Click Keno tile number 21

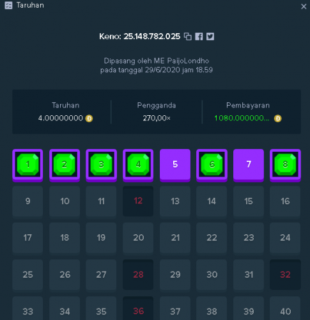click(x=175, y=238)
